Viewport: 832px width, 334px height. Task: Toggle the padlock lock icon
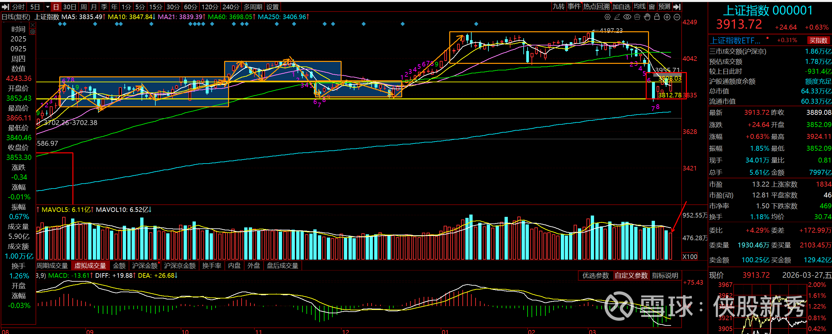pyautogui.click(x=657, y=17)
